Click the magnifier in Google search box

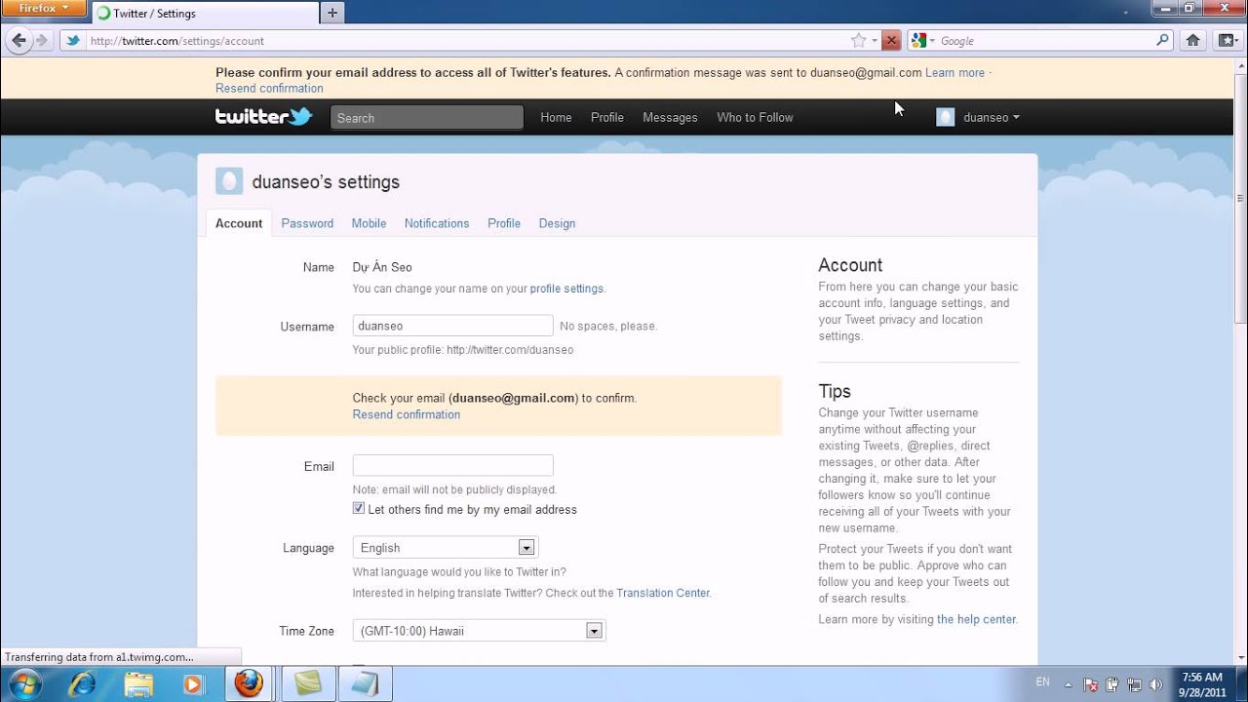[x=1162, y=41]
